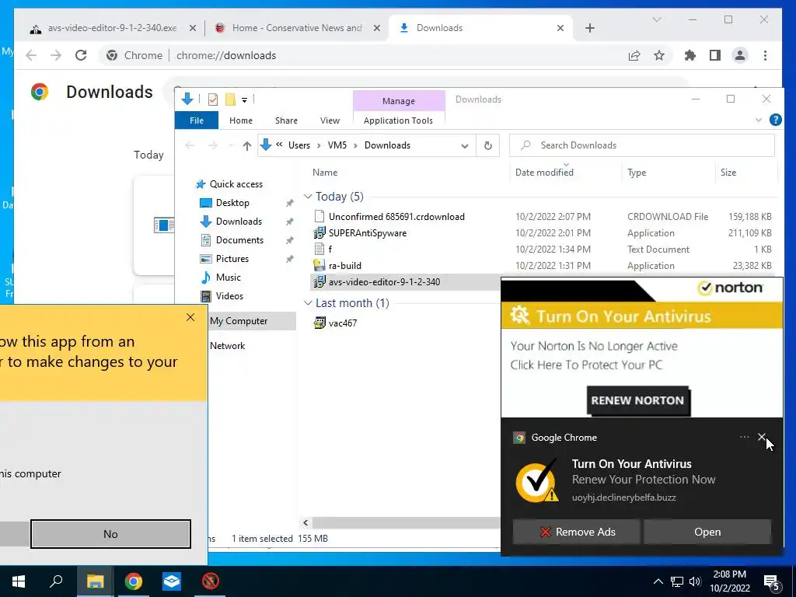The width and height of the screenshot is (796, 597).
Task: Open Chrome extensions puzzle icon
Action: 690,55
